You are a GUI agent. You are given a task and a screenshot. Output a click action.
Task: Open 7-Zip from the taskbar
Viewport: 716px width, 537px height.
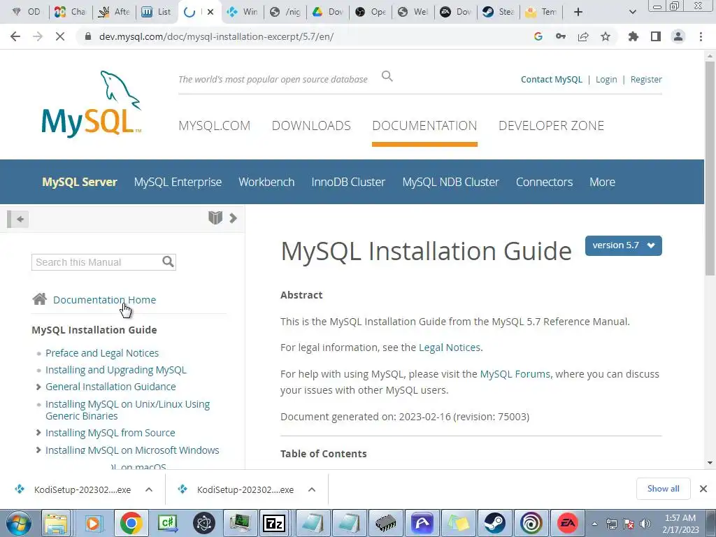[274, 523]
